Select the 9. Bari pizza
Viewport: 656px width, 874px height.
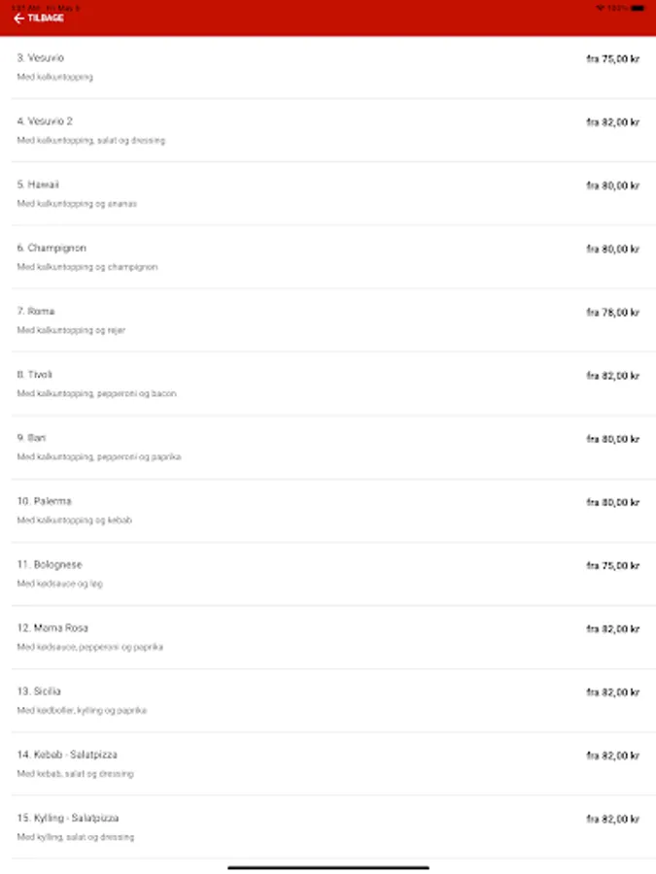(328, 447)
